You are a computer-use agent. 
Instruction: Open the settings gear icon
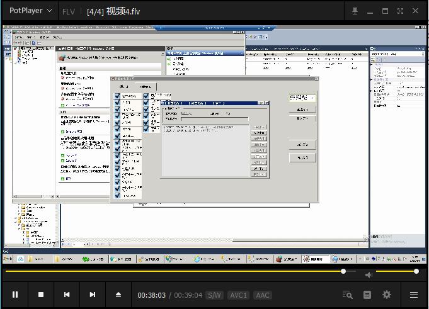pyautogui.click(x=387, y=295)
